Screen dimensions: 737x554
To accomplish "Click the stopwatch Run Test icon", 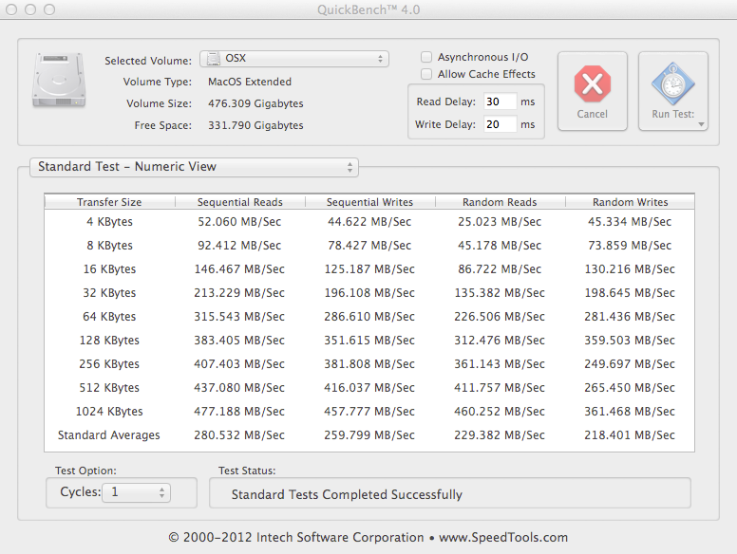I will click(x=673, y=84).
